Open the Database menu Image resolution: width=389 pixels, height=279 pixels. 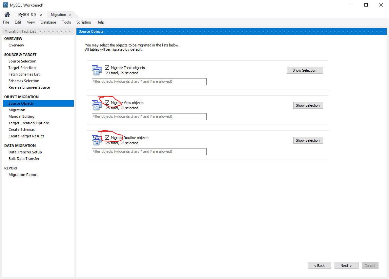(x=48, y=22)
